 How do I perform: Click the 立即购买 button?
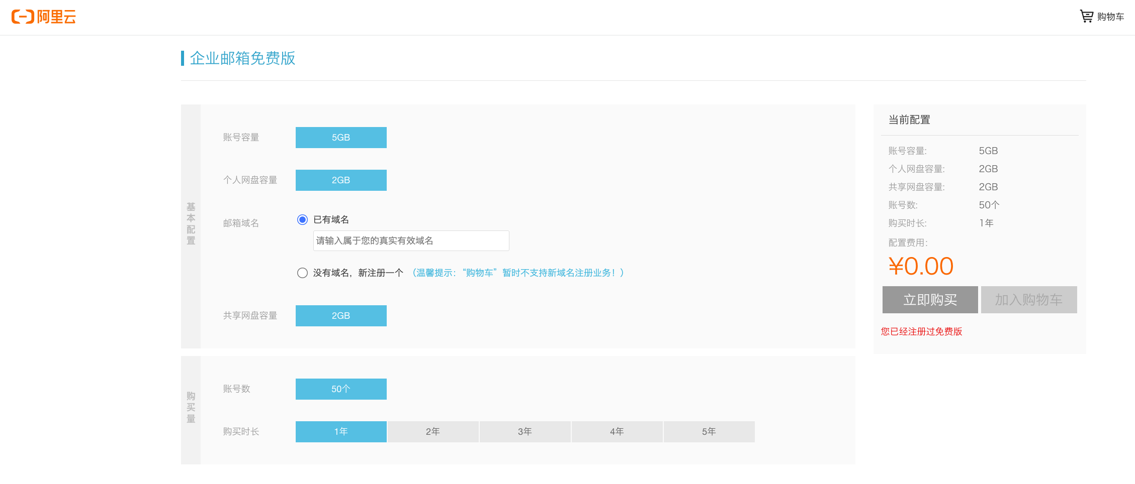point(930,299)
